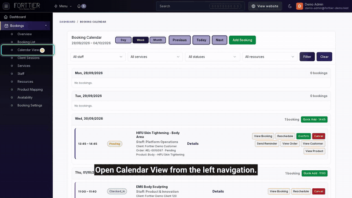Reschedule the EMS Body Sculpting booking

click(x=301, y=191)
